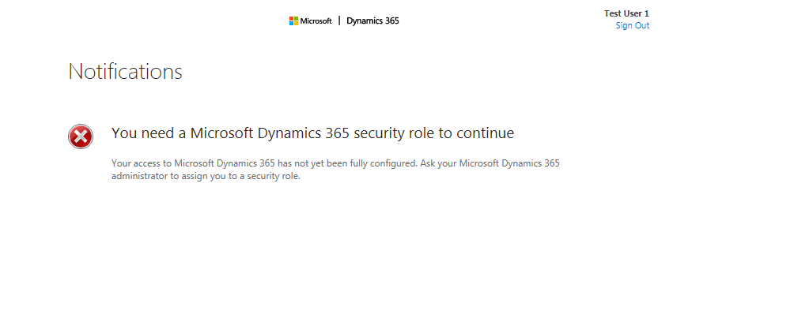Click the Microsoft four-square logo
This screenshot has width=794, height=318.
pyautogui.click(x=293, y=21)
